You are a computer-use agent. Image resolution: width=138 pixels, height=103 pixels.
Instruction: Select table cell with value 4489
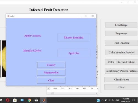tap(55, 88)
